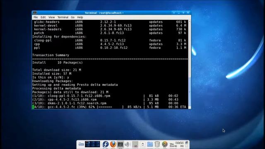
Task: Click the panel clock
Action: [177, 144]
